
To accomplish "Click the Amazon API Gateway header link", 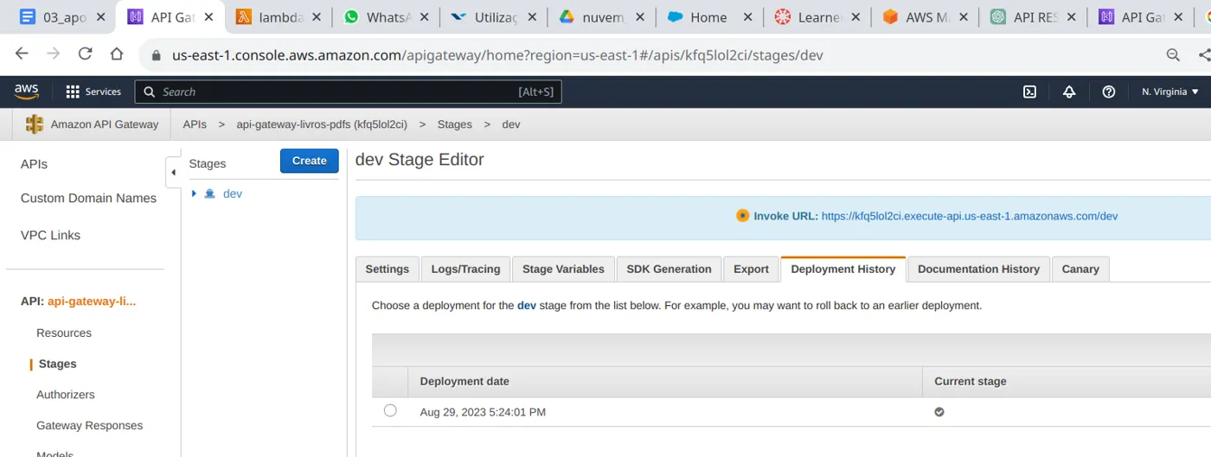I will point(105,124).
